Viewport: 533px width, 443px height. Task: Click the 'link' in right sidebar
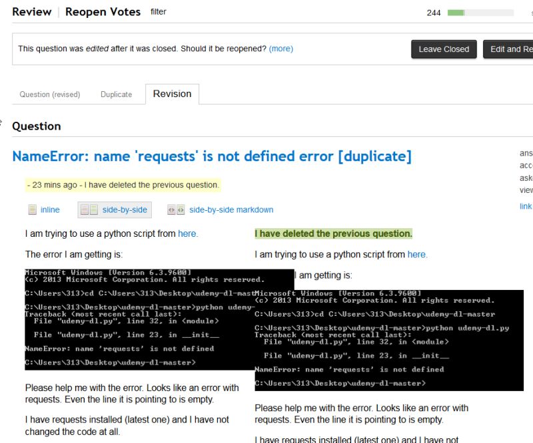526,206
